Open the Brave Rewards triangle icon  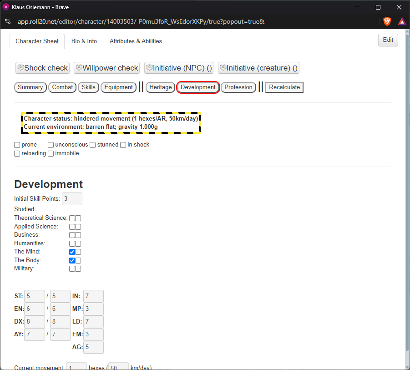point(402,21)
